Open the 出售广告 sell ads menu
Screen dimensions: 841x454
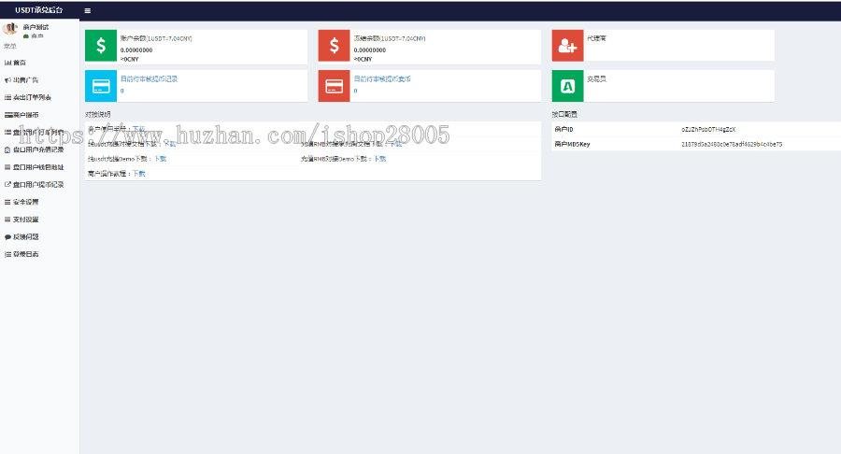click(x=26, y=79)
